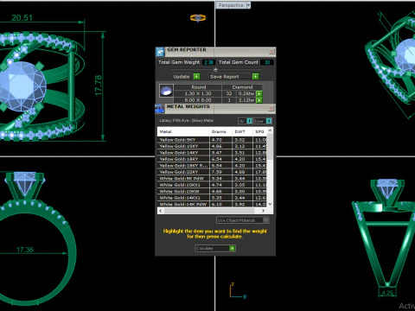Close the Gem Reporter panel

(x=271, y=52)
